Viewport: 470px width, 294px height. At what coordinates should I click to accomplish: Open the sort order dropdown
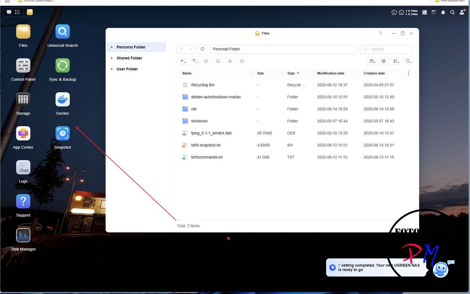(x=408, y=61)
